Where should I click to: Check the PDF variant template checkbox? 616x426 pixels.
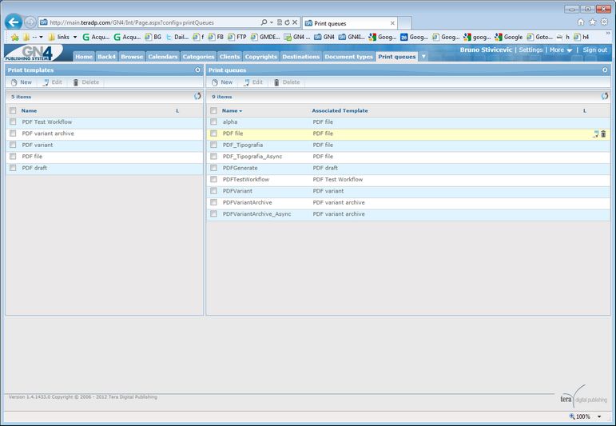(13, 145)
